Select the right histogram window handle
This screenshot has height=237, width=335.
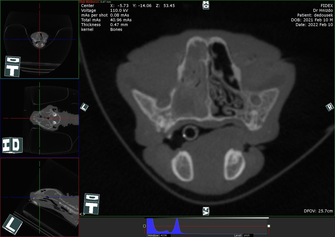pyautogui.click(x=269, y=226)
